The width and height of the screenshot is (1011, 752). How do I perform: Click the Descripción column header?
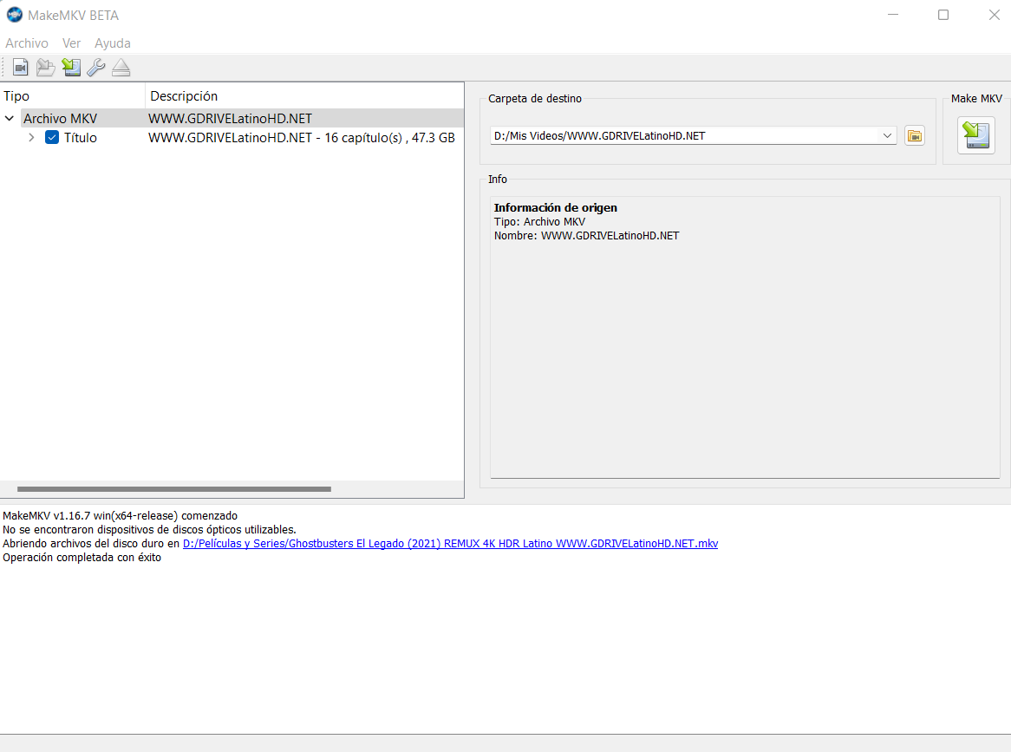pos(304,96)
